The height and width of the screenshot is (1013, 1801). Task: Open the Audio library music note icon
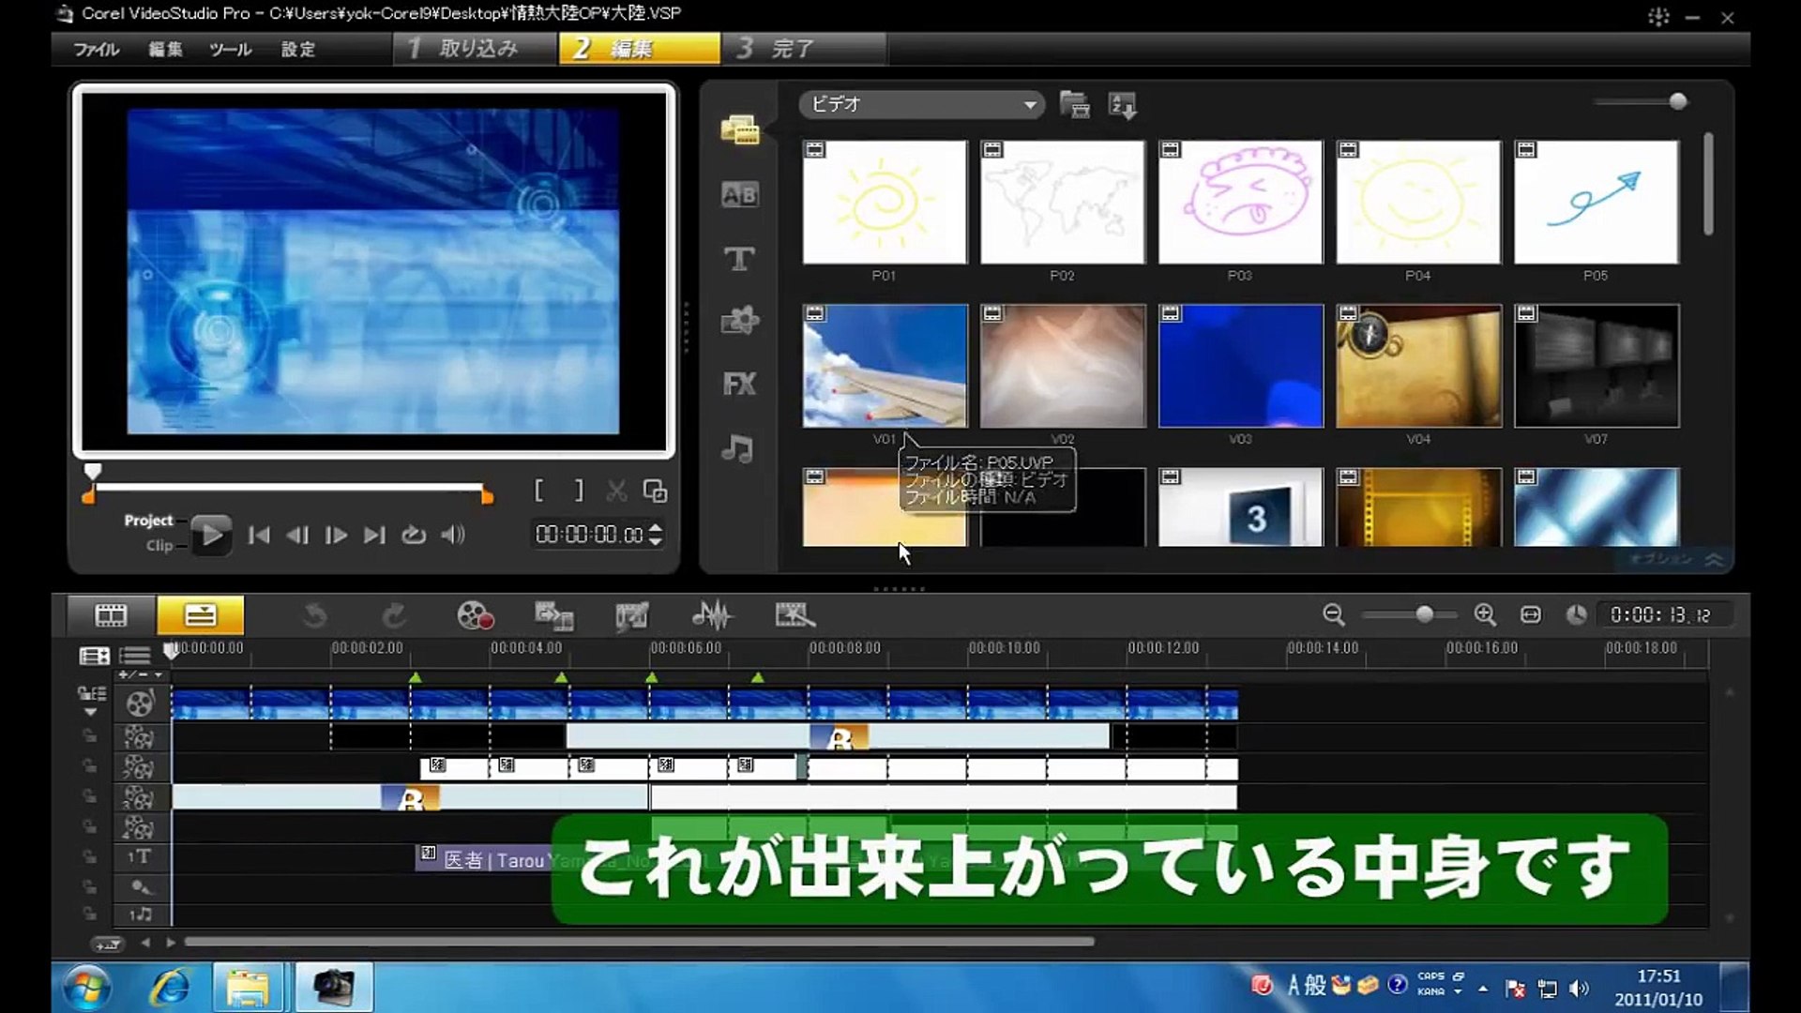coord(737,448)
